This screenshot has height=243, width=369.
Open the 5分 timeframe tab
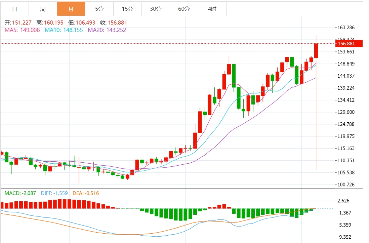pyautogui.click(x=99, y=9)
